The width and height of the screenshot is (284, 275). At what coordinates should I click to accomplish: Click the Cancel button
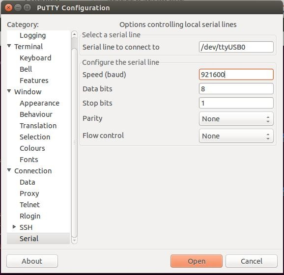(252, 261)
